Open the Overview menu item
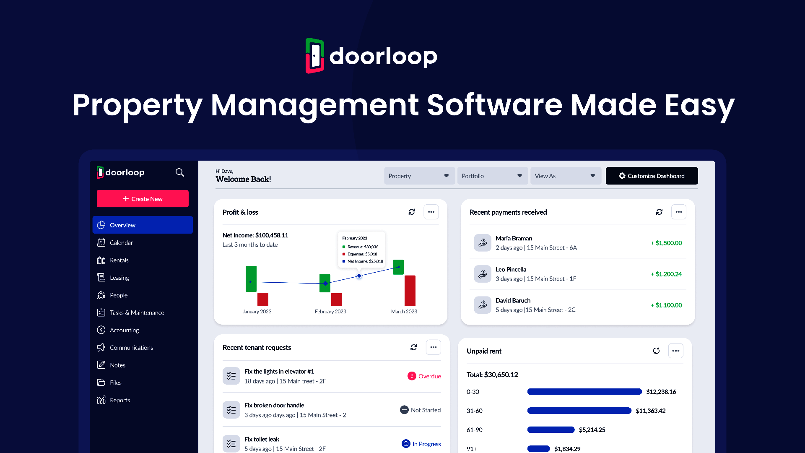Screen dimensions: 805x453 [x=143, y=225]
